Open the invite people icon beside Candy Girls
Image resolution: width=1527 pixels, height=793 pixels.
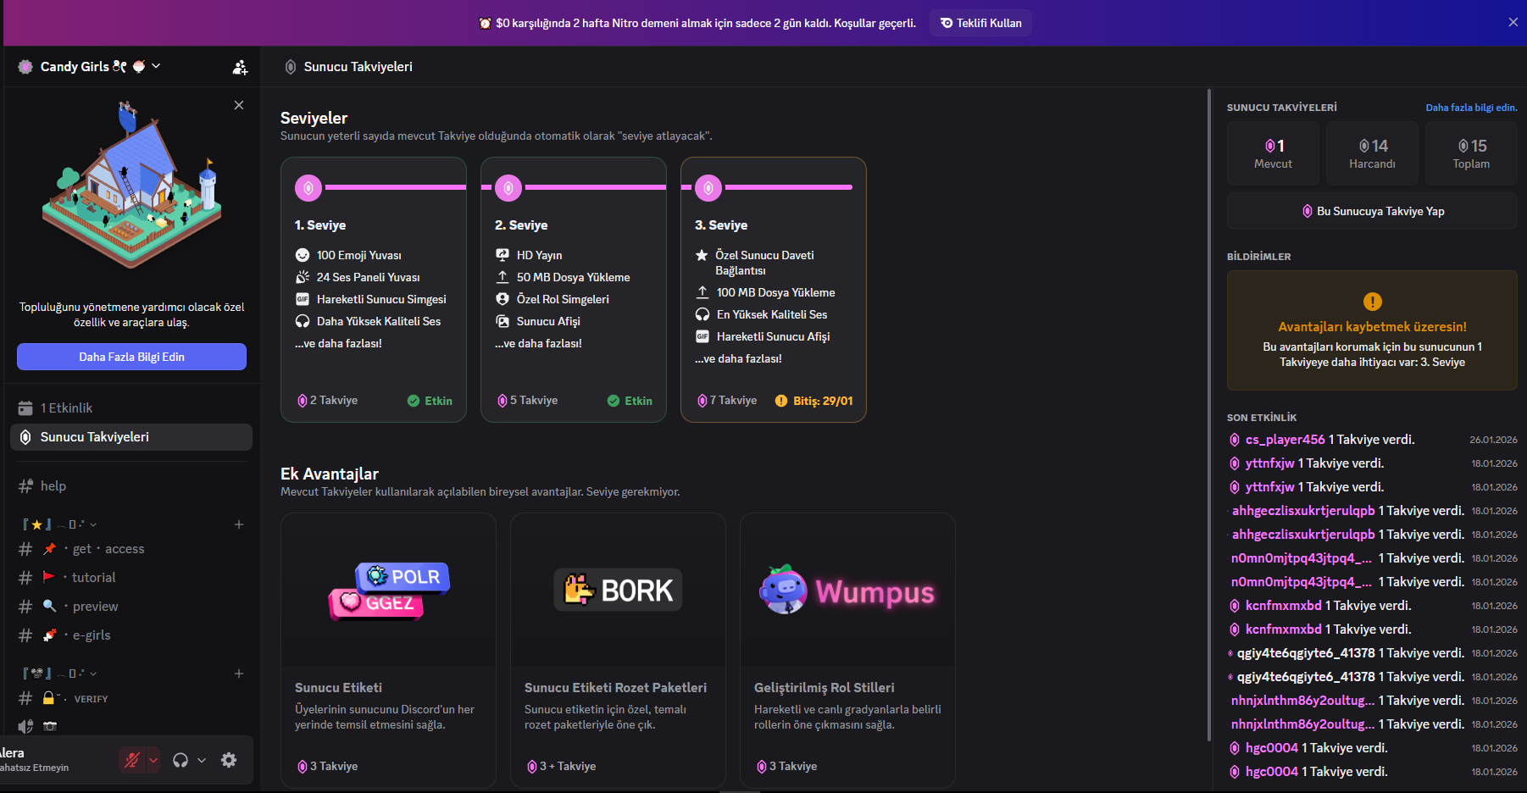pos(240,67)
